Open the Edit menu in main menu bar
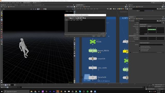Viewport: 165px width, 93px height. click(x=4, y=3)
